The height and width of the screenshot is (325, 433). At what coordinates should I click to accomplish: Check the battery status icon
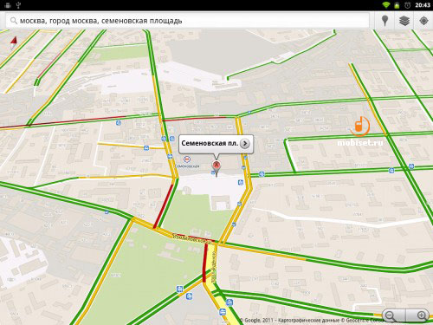pyautogui.click(x=397, y=5)
